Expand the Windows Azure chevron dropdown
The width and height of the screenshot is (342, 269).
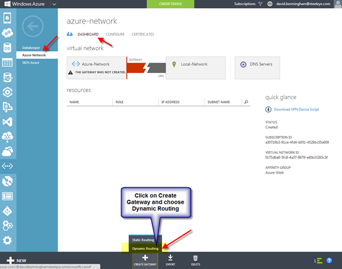coord(54,4)
